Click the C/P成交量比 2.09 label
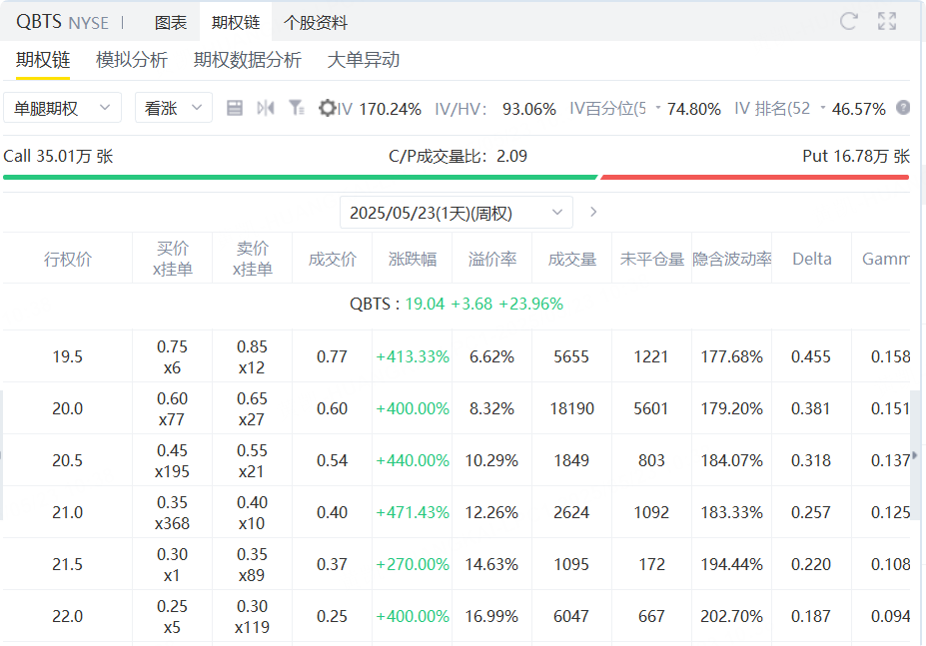926x646 pixels. point(458,156)
